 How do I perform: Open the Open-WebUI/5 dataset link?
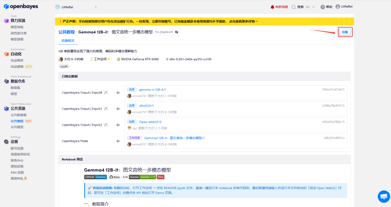coord(150,122)
